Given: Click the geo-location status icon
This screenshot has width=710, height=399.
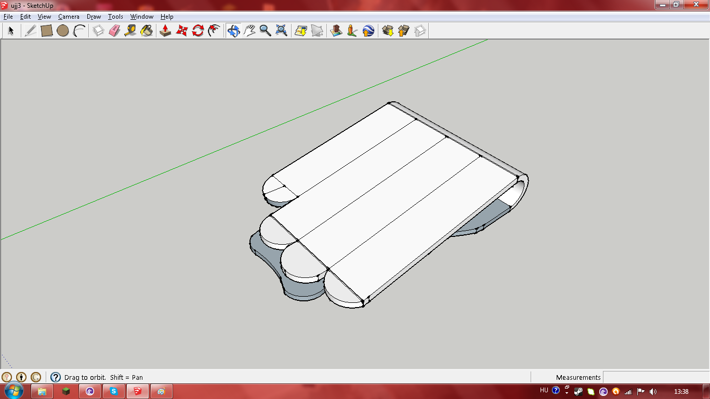Looking at the screenshot, I should tap(7, 377).
